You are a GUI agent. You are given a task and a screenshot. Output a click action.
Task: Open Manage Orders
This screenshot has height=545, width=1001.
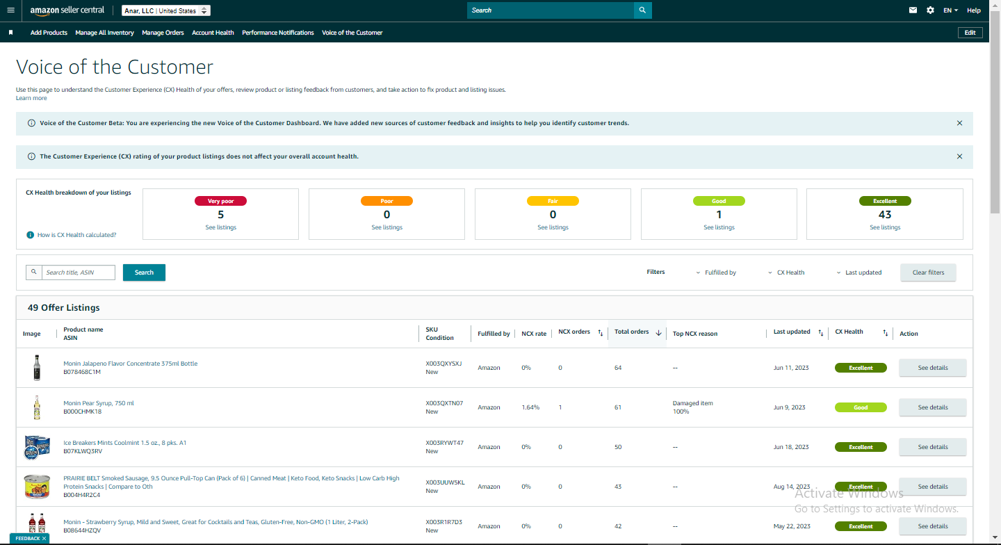pos(163,33)
